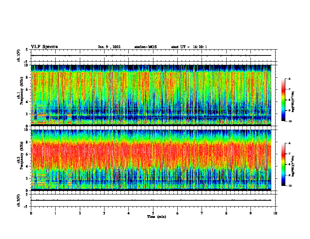Click the ch.2 spectrogram red band
The width and height of the screenshot is (310, 239).
coord(151,155)
